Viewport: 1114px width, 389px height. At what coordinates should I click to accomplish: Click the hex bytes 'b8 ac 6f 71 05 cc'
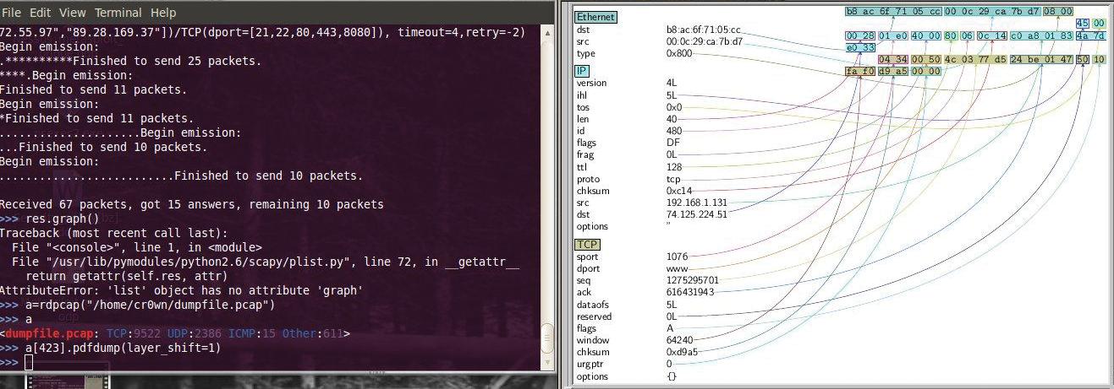893,11
